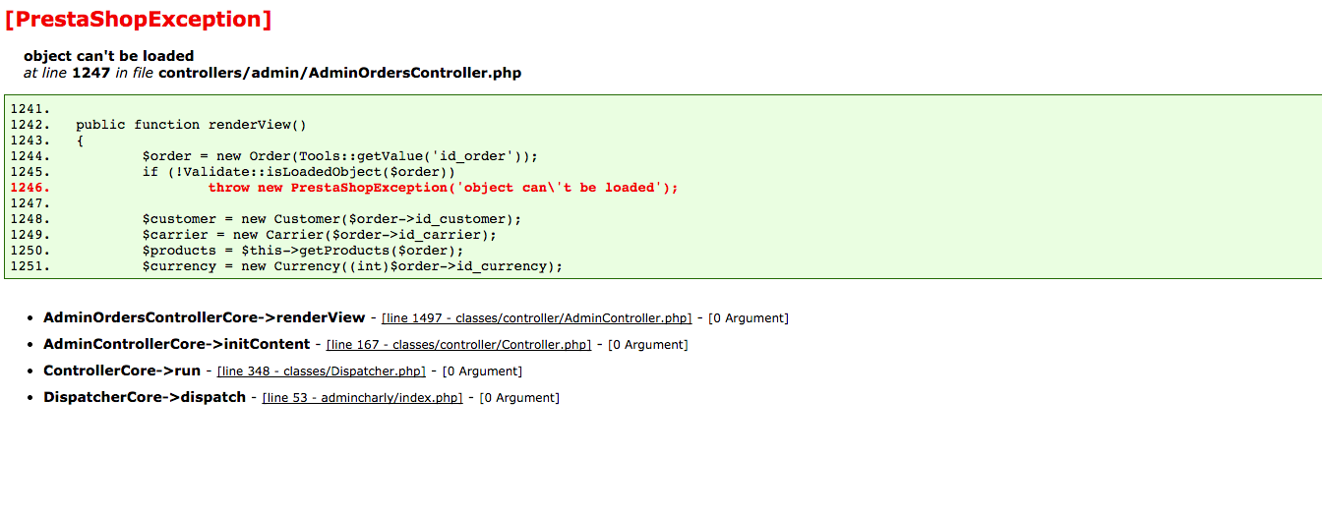Screen dimensions: 1322x513
Task: Click line number 1243. with opening brace
Action: click(30, 141)
